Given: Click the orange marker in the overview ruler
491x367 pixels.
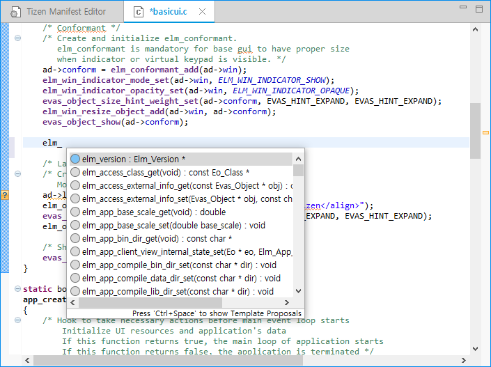Looking at the screenshot, I should coord(485,132).
